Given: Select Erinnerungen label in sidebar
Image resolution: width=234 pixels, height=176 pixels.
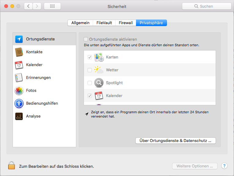Looking at the screenshot, I should click(x=38, y=78).
